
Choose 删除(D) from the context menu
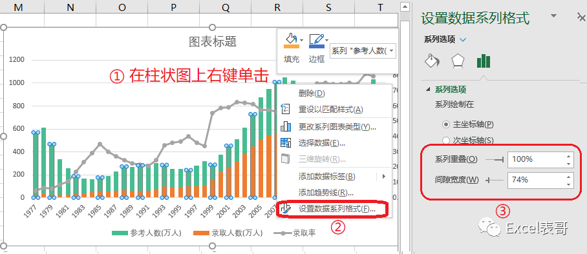click(x=334, y=93)
